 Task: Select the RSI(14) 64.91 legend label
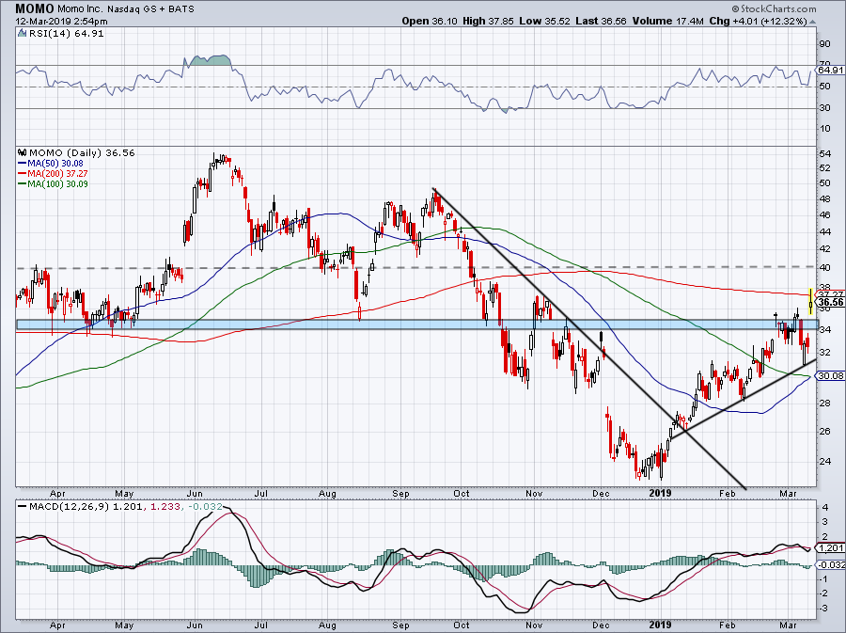(67, 33)
